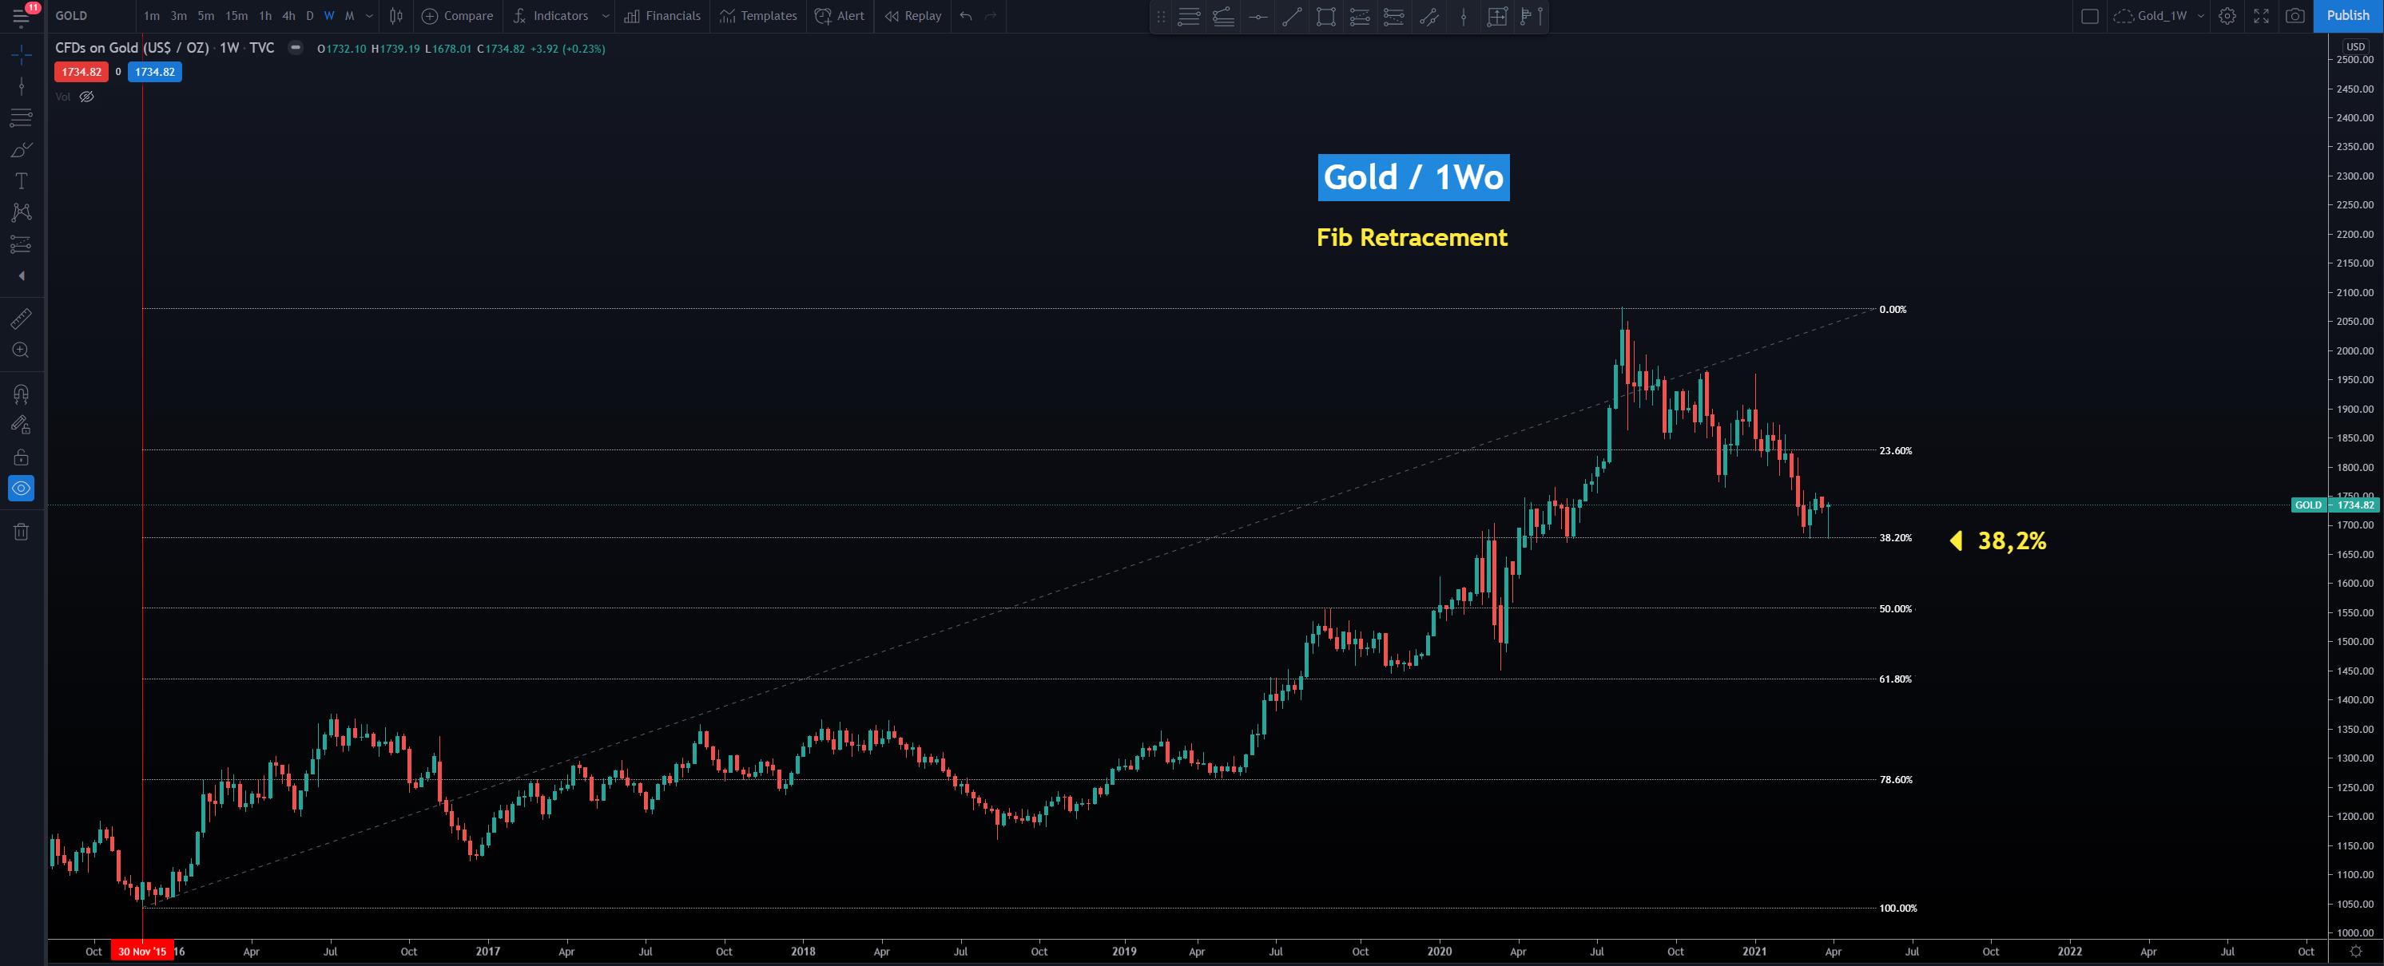The width and height of the screenshot is (2384, 966).
Task: Open candlestick chart style selector
Action: tap(396, 16)
